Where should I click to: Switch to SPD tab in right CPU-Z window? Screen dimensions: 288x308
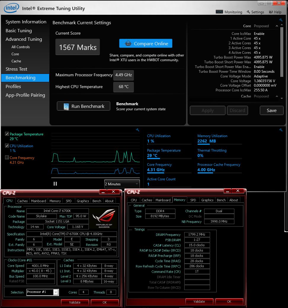(193, 200)
